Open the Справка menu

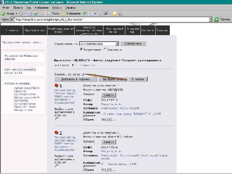click(x=70, y=7)
